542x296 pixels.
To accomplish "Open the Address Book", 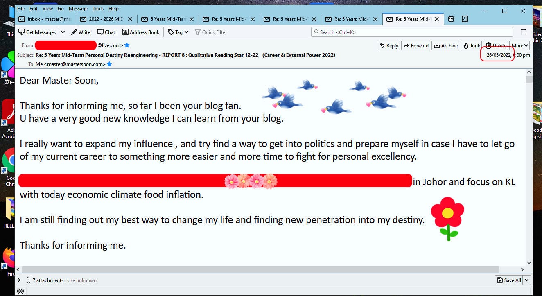I will 141,32.
